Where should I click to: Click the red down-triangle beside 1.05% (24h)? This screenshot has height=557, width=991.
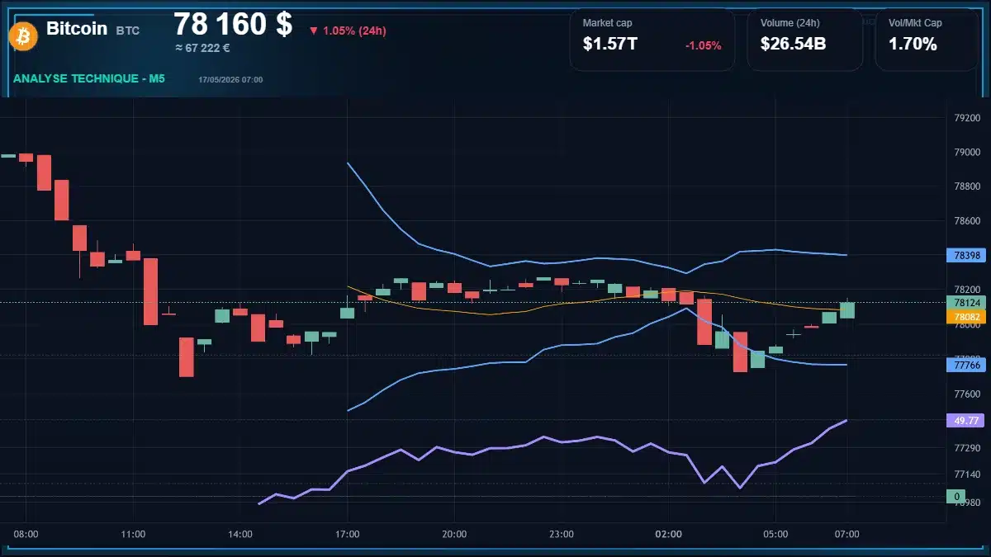pos(313,31)
